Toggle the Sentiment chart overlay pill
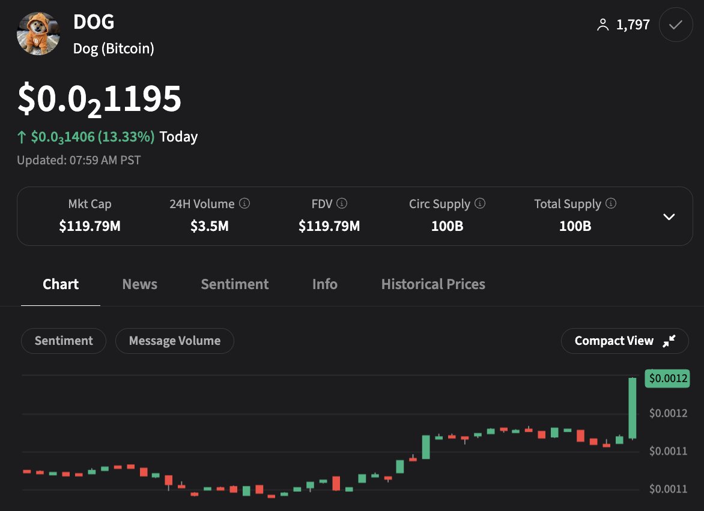The width and height of the screenshot is (704, 511). pyautogui.click(x=64, y=341)
